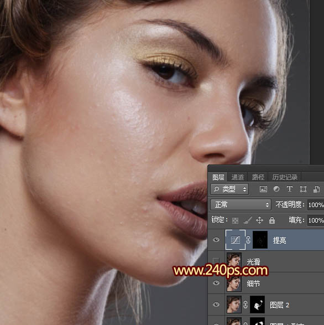Filter layers by pixel image icon
Screen dimensions: 324x325
coord(263,189)
